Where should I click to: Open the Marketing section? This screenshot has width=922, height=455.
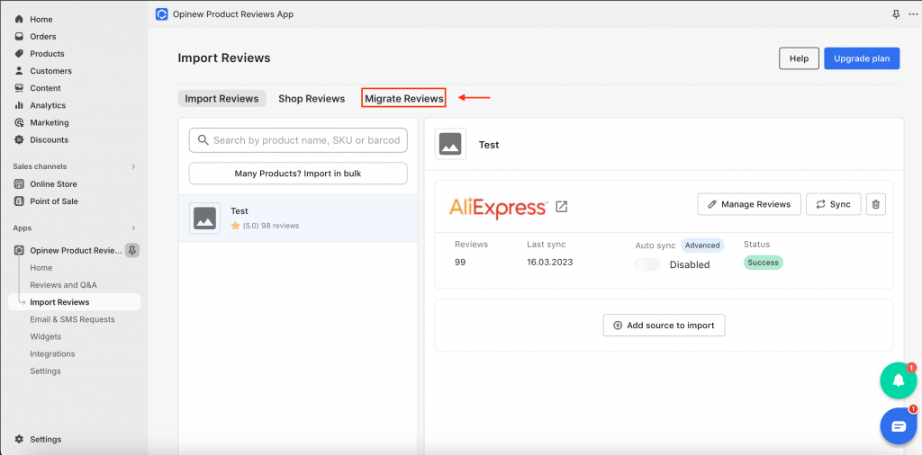pyautogui.click(x=50, y=122)
